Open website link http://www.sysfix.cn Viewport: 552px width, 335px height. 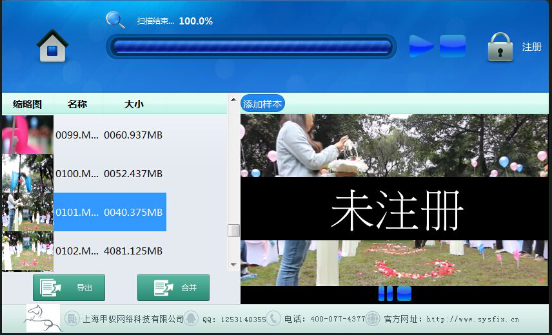(473, 319)
